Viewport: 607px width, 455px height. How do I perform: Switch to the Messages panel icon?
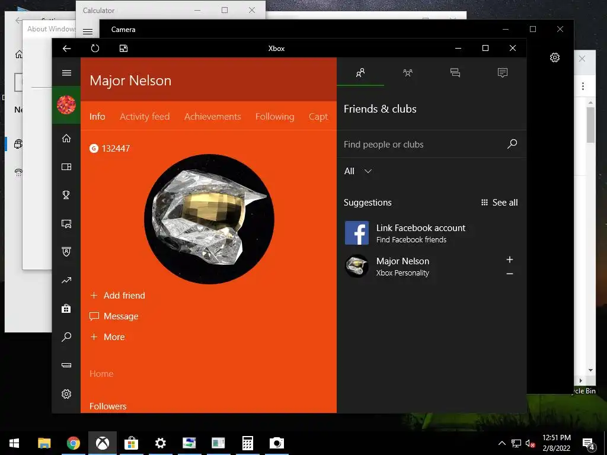455,72
